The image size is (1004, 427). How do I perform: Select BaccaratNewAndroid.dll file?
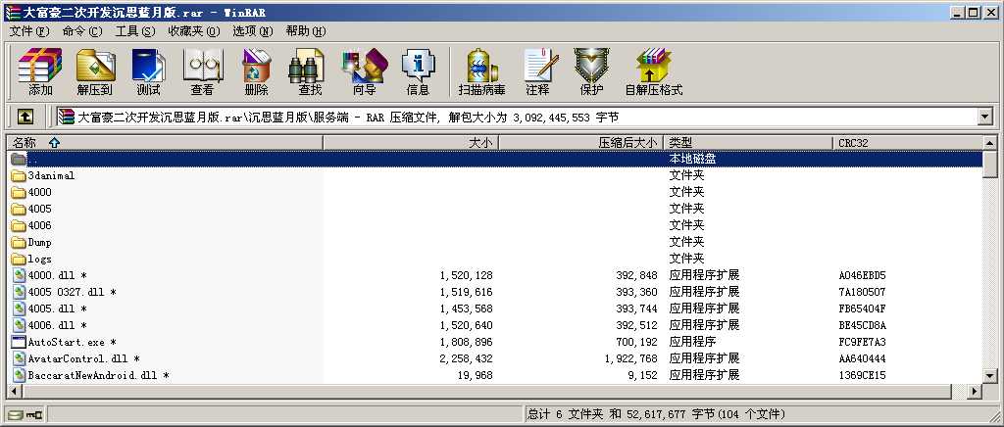pyautogui.click(x=99, y=375)
